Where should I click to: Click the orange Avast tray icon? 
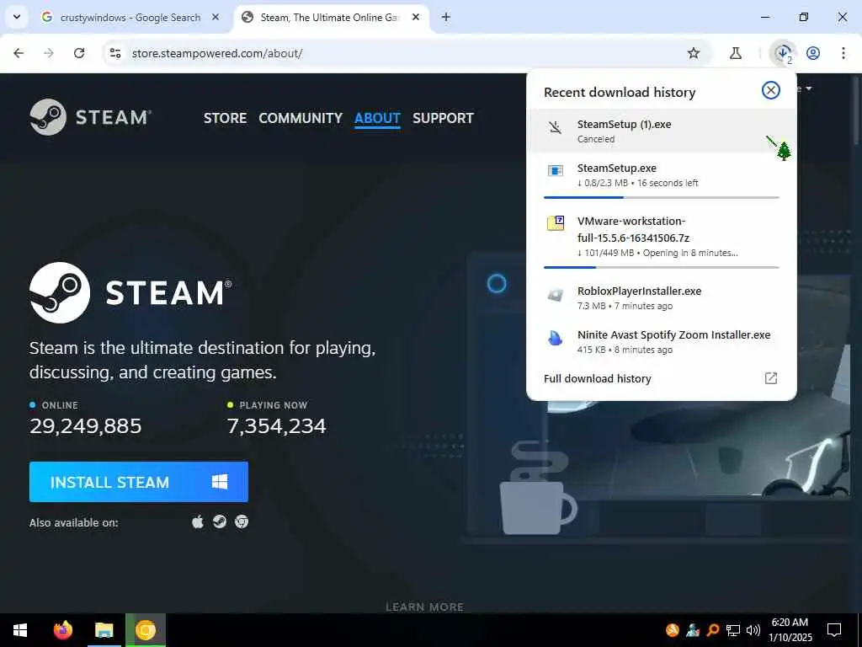pos(673,630)
